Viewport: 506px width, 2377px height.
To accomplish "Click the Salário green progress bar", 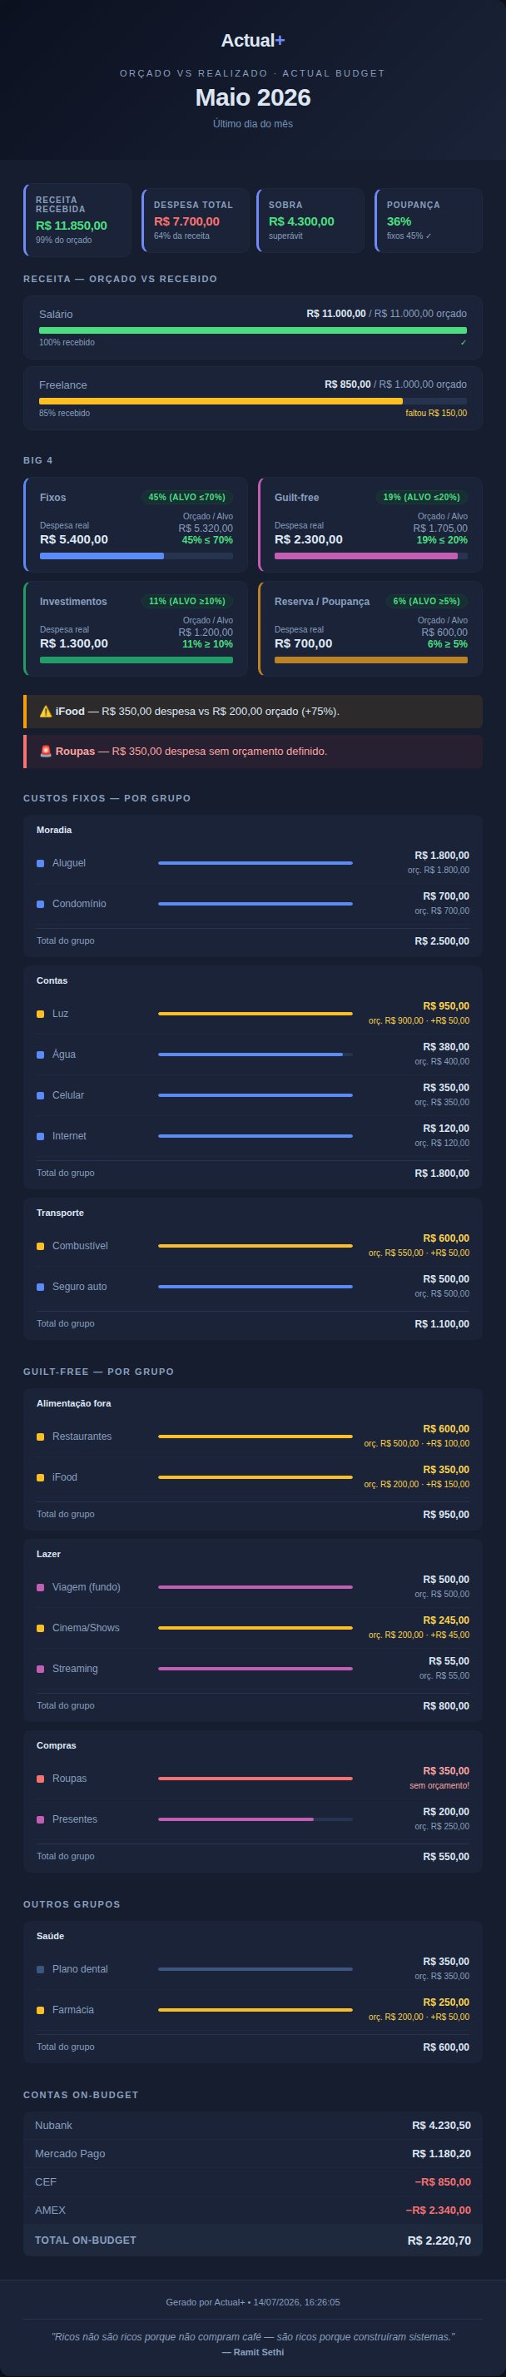I will (253, 330).
